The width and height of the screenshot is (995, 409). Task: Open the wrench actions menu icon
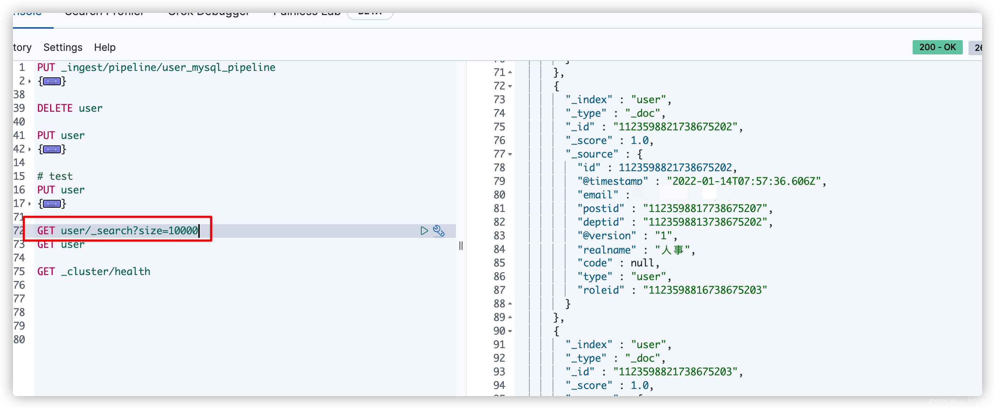pos(438,231)
